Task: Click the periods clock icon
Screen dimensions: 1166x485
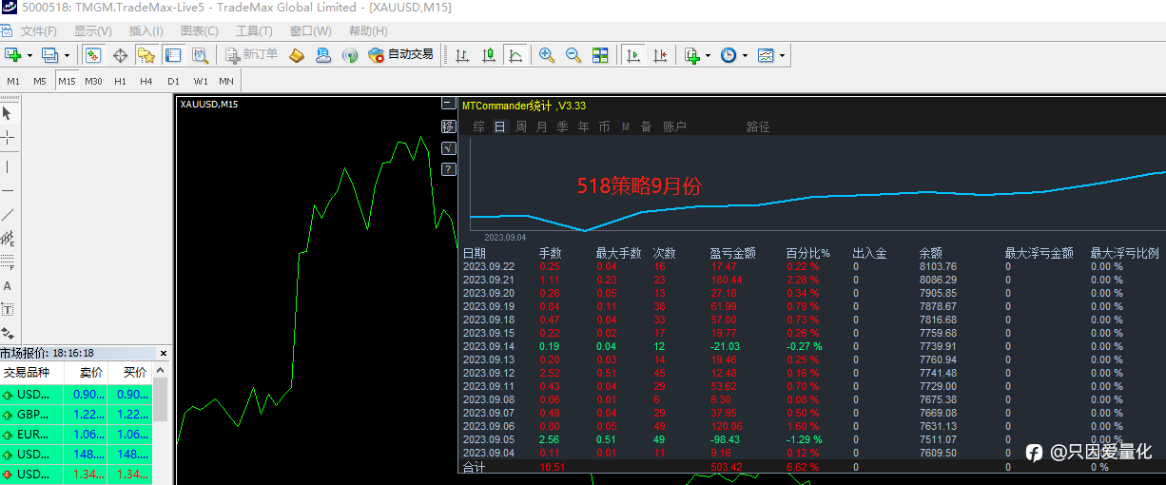Action: (729, 55)
